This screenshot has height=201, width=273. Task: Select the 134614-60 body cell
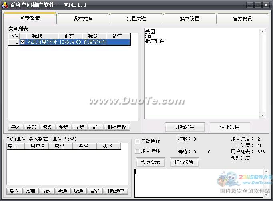coord(70,42)
